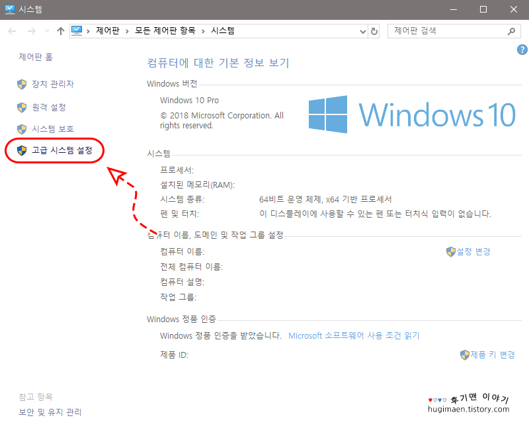
Task: Click the system icon in title bar
Action: pos(10,9)
